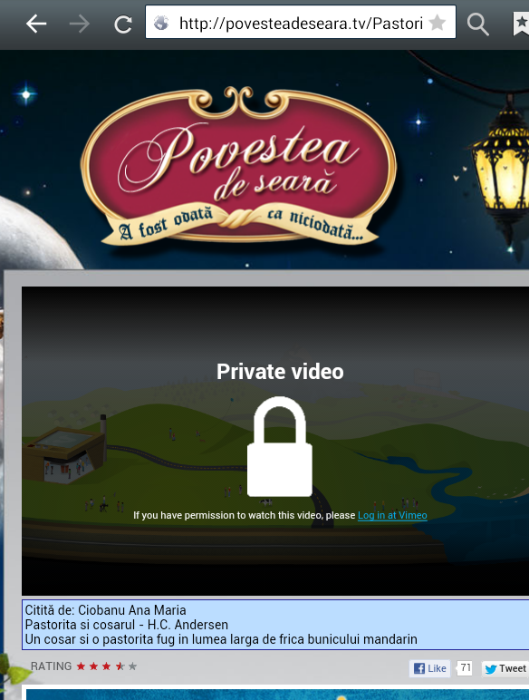Focus the URL address field
The image size is (529, 700).
pos(301,22)
